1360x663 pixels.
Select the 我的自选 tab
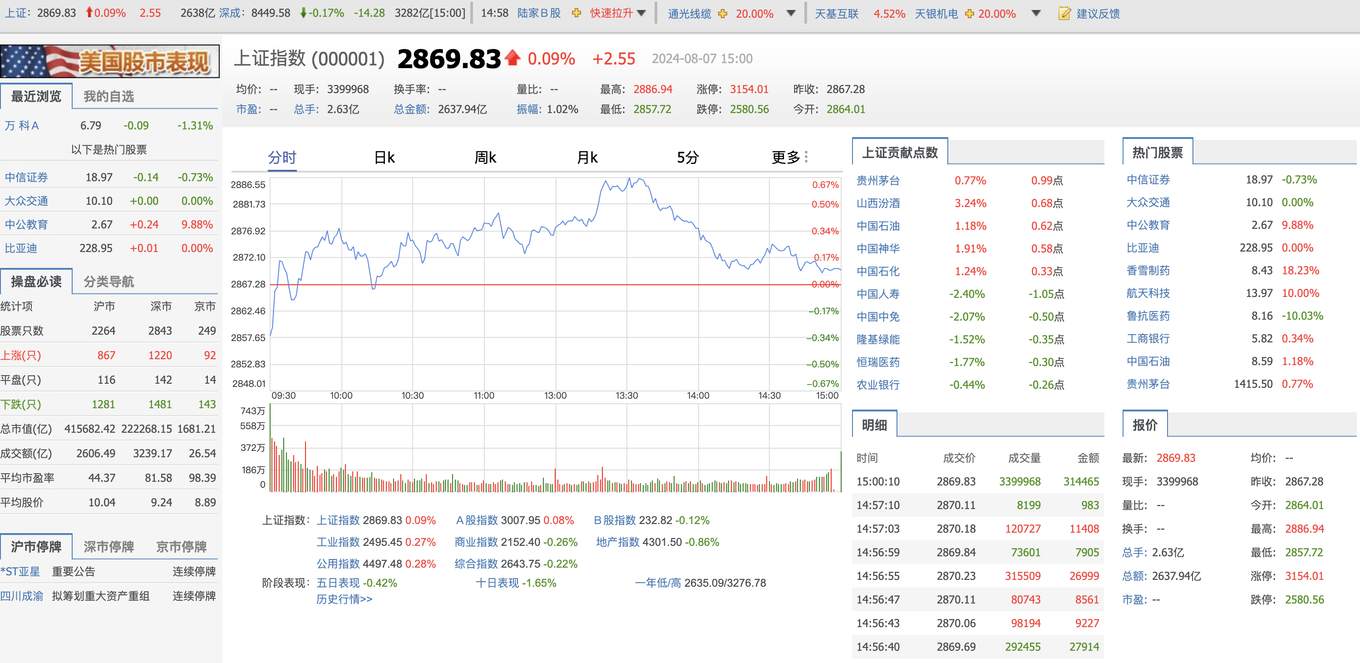109,96
